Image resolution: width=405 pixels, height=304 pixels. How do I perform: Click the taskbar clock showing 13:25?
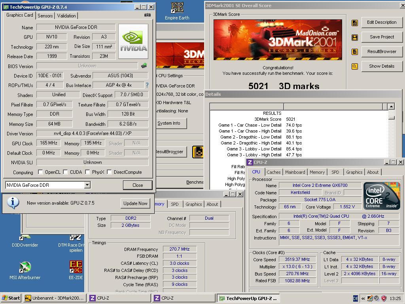pyautogui.click(x=395, y=298)
